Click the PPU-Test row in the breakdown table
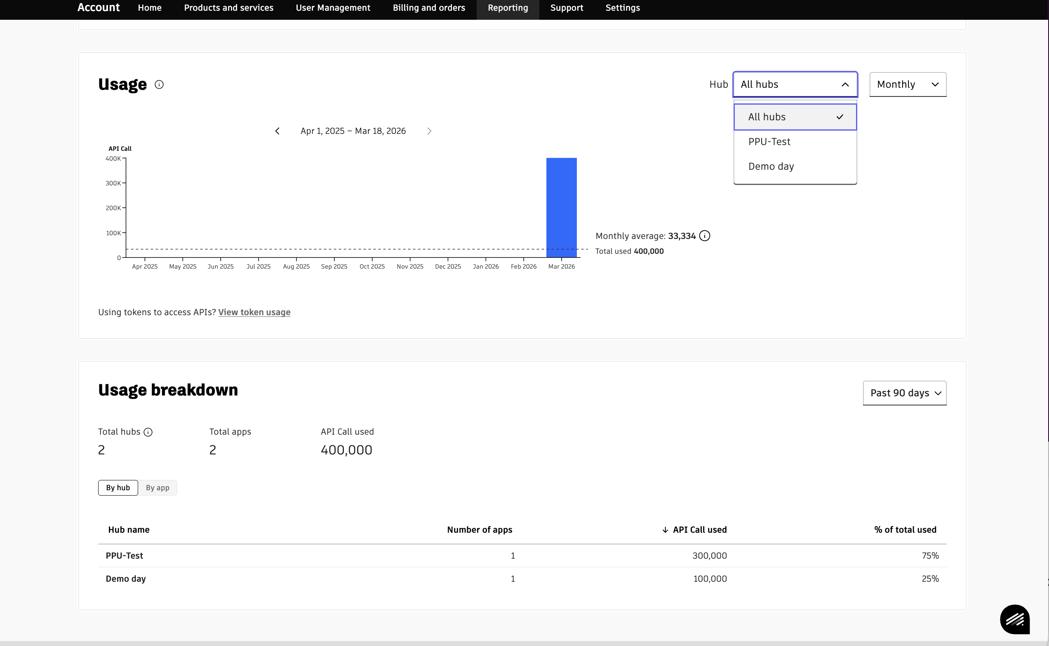Screen dimensions: 1049x646 (125, 555)
